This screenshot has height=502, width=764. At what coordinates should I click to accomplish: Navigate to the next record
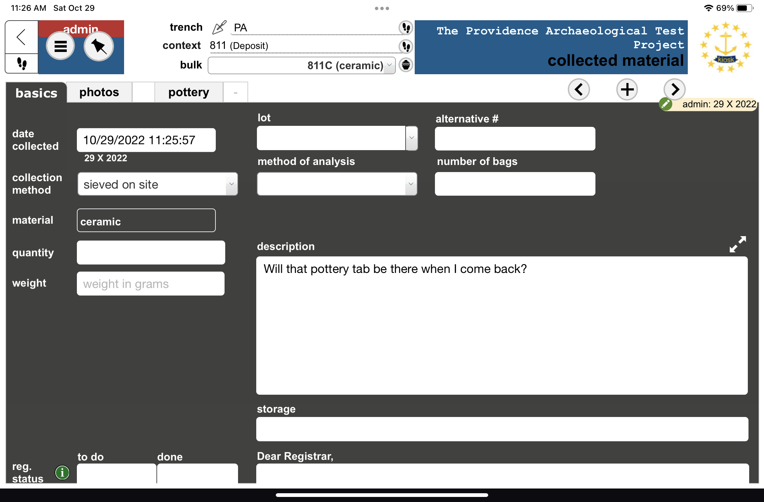(x=674, y=89)
